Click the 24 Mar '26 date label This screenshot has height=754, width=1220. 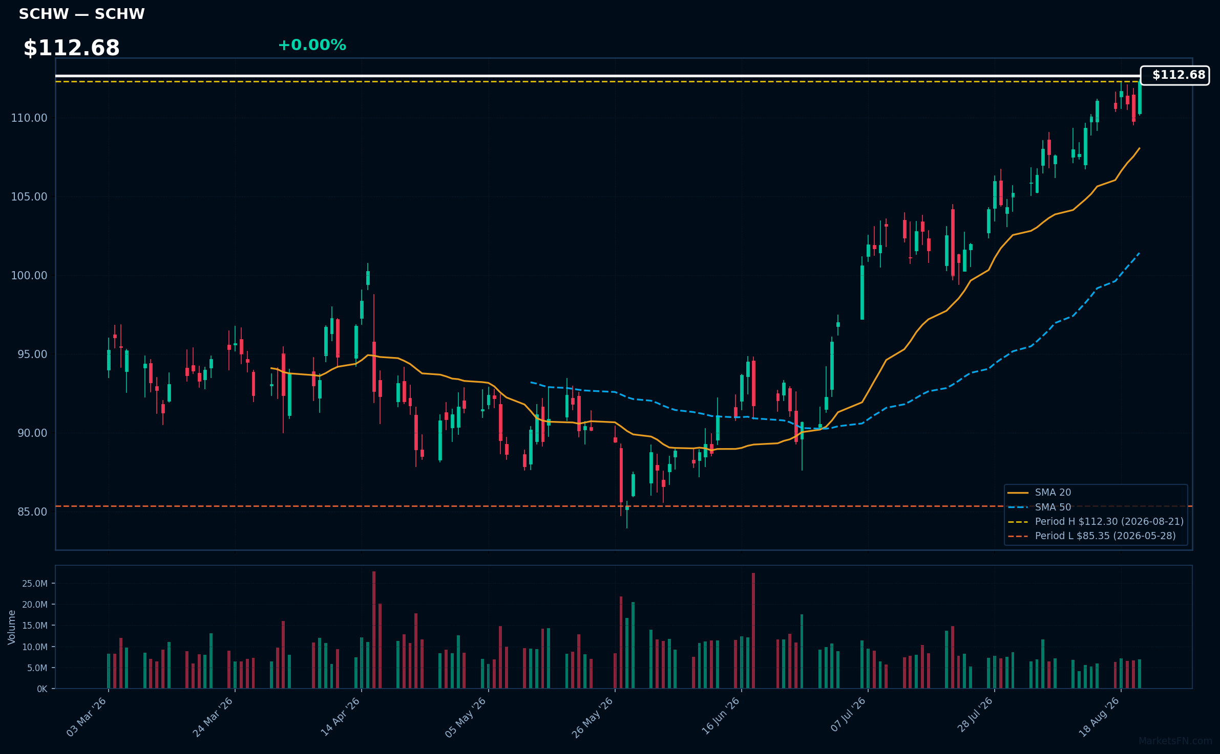click(213, 717)
